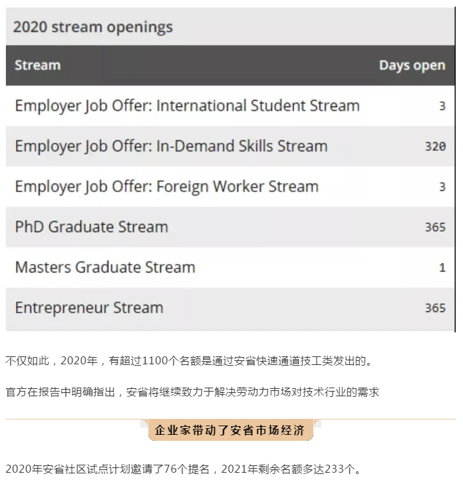Click the Entrepreneur Stream row
The width and height of the screenshot is (463, 482).
tap(230, 308)
